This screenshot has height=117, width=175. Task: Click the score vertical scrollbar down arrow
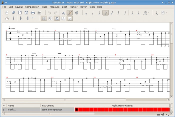171,96
